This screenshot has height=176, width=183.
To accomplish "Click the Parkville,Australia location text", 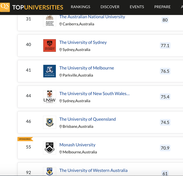I will pyautogui.click(x=78, y=75).
